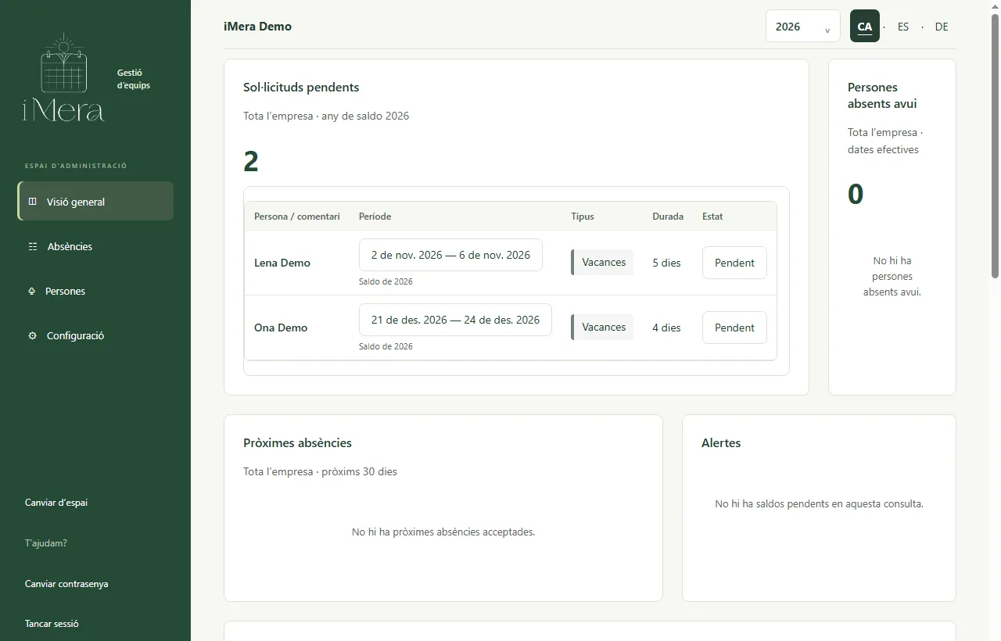
Task: Click the Sol·licituds pendents heading
Action: click(x=301, y=87)
